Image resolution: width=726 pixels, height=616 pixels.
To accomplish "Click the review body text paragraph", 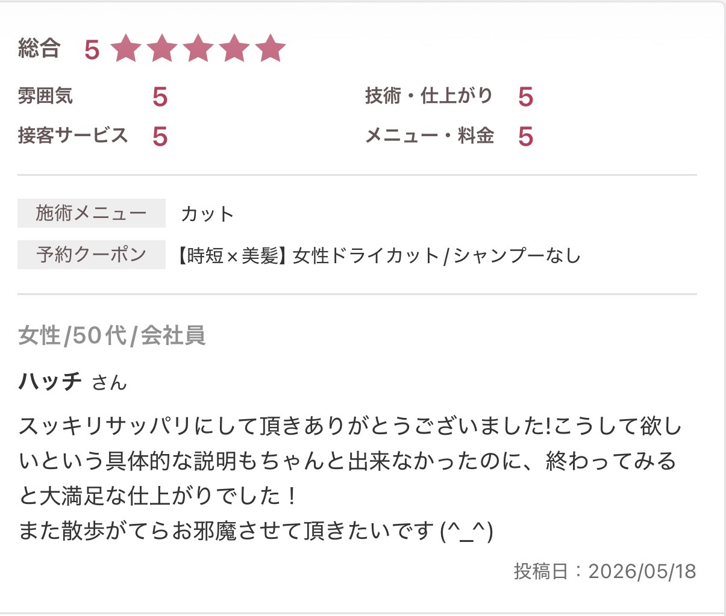I will point(351,478).
